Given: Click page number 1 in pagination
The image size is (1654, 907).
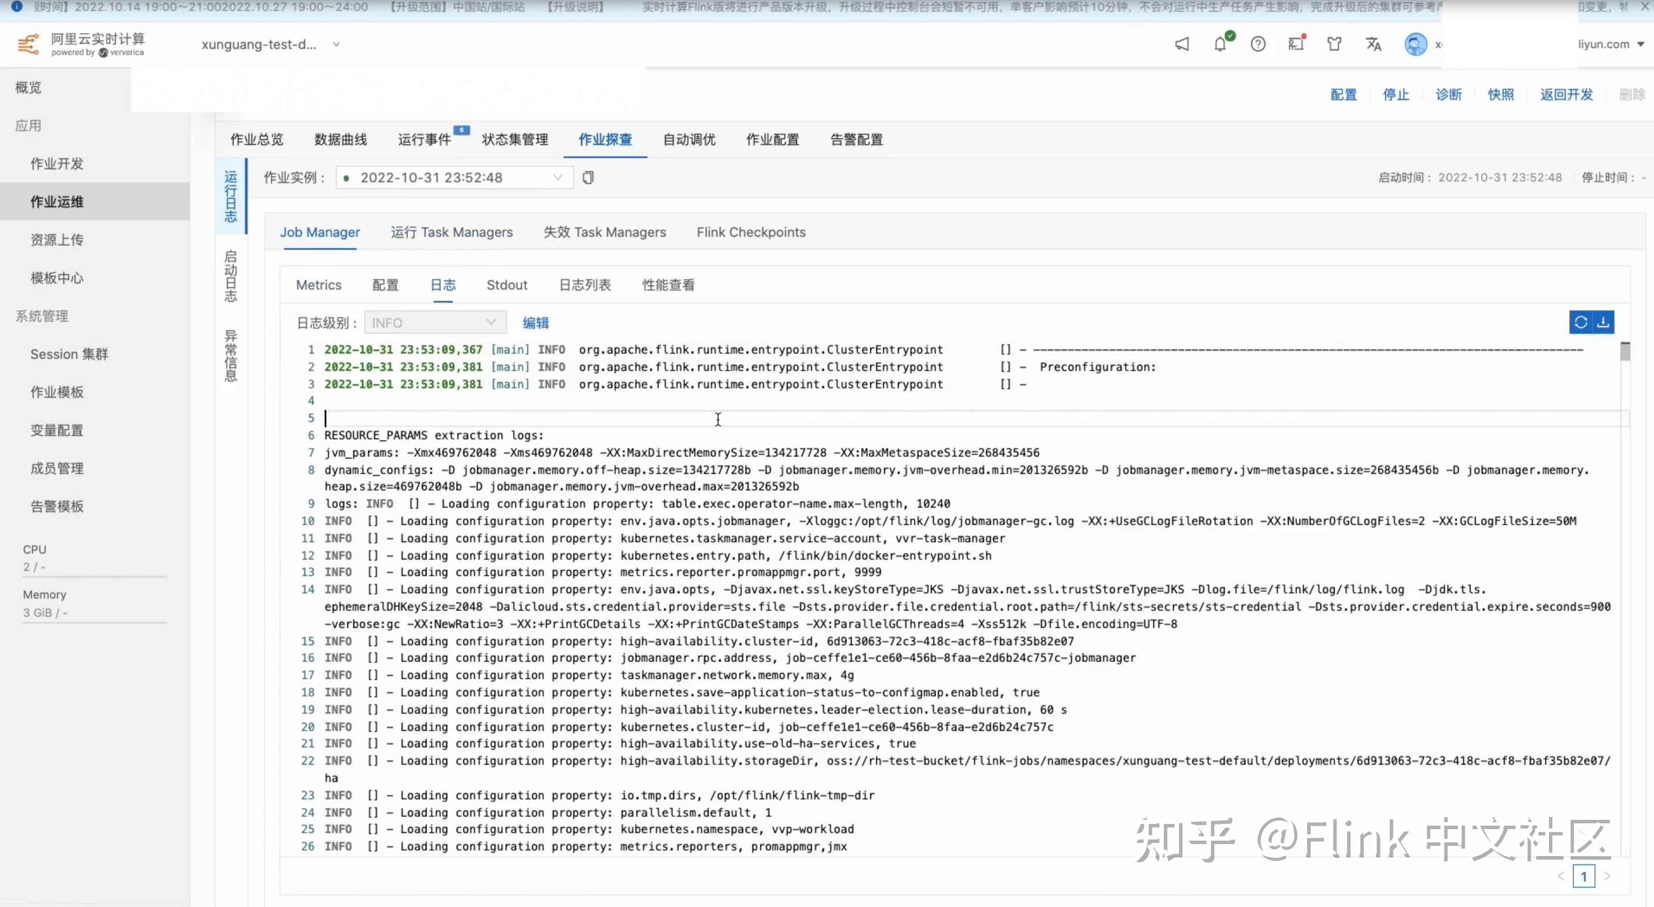Looking at the screenshot, I should click(1584, 876).
